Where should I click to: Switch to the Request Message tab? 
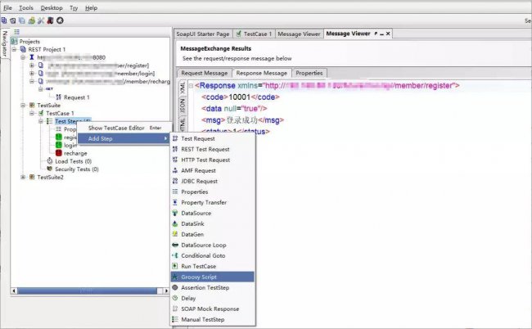tap(205, 73)
